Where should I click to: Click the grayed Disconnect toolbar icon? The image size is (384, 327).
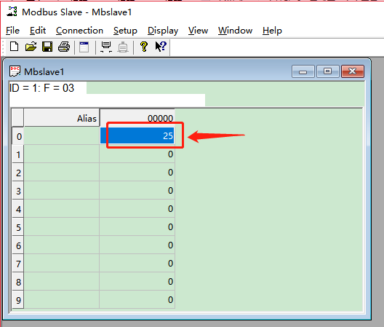click(x=123, y=47)
